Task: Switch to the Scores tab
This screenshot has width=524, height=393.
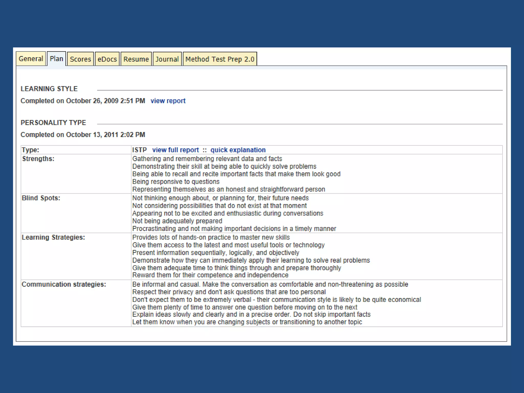Action: point(80,59)
